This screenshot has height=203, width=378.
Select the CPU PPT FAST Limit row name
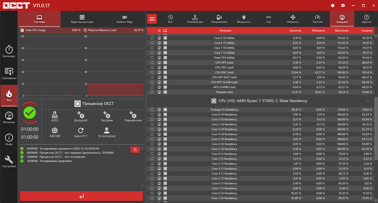tap(224, 77)
